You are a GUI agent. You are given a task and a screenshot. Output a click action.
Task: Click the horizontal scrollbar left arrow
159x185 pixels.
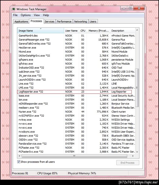(19, 156)
